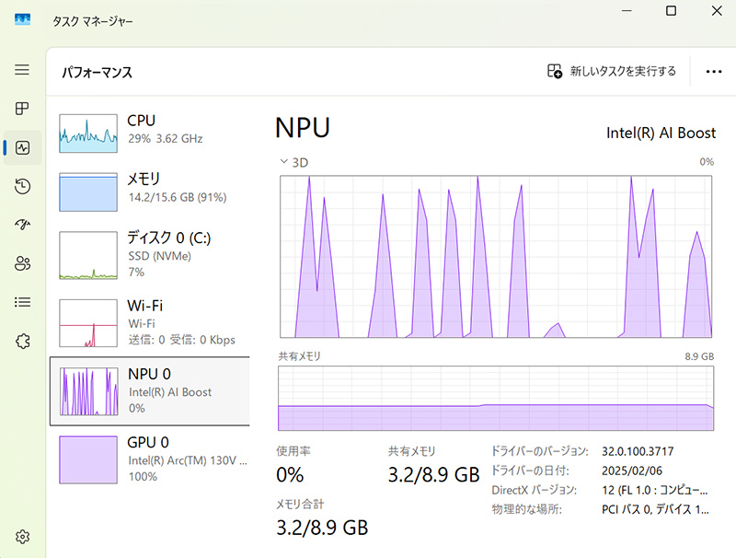Click 新しいタスクを実行する button
Viewport: 736px width, 558px height.
click(x=612, y=71)
